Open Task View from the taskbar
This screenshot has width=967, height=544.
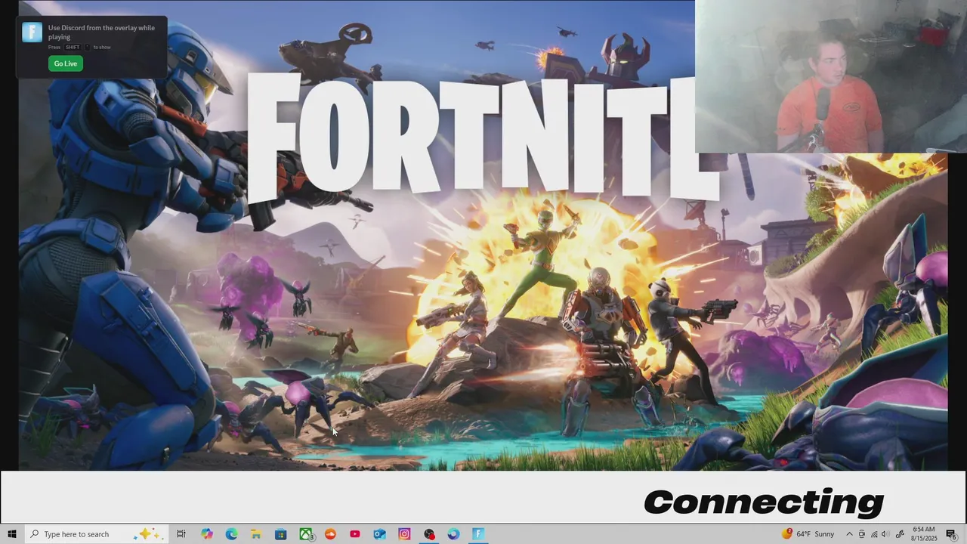(x=181, y=534)
